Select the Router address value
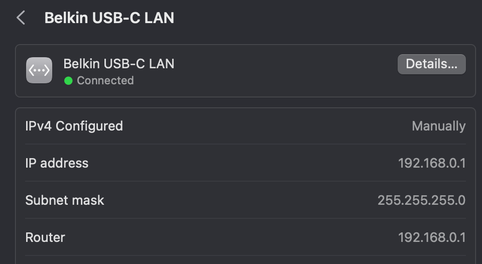The width and height of the screenshot is (482, 264). click(x=431, y=237)
